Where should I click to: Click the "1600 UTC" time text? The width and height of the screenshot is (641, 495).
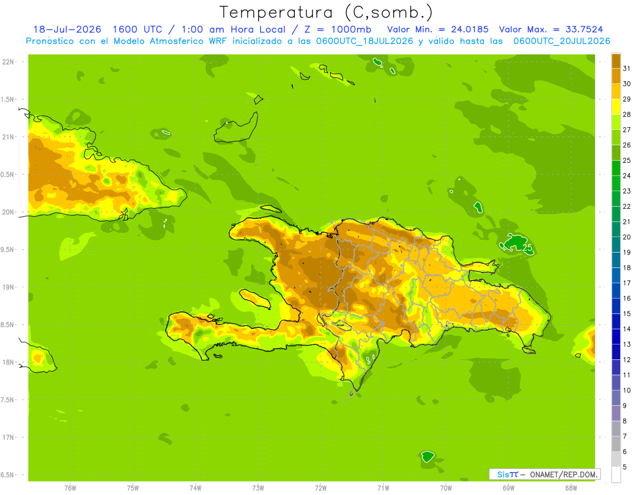pos(138,29)
